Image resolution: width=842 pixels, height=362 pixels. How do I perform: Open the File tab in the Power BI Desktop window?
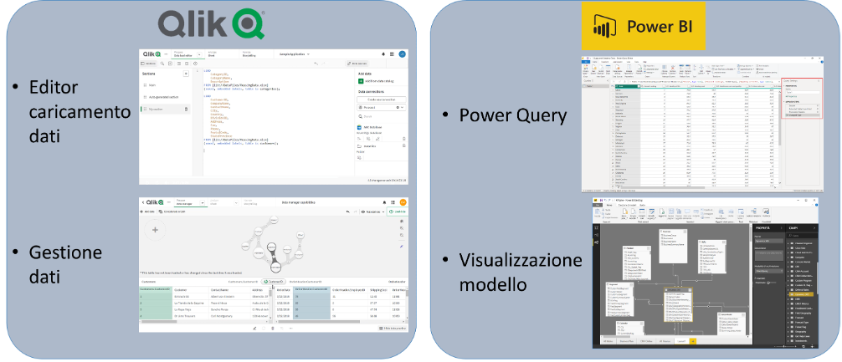click(597, 206)
